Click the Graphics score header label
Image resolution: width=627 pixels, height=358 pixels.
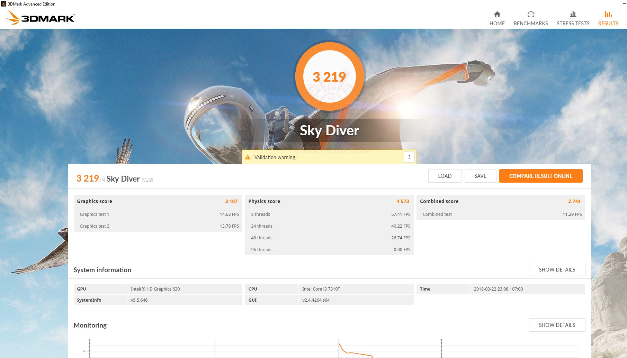(95, 201)
